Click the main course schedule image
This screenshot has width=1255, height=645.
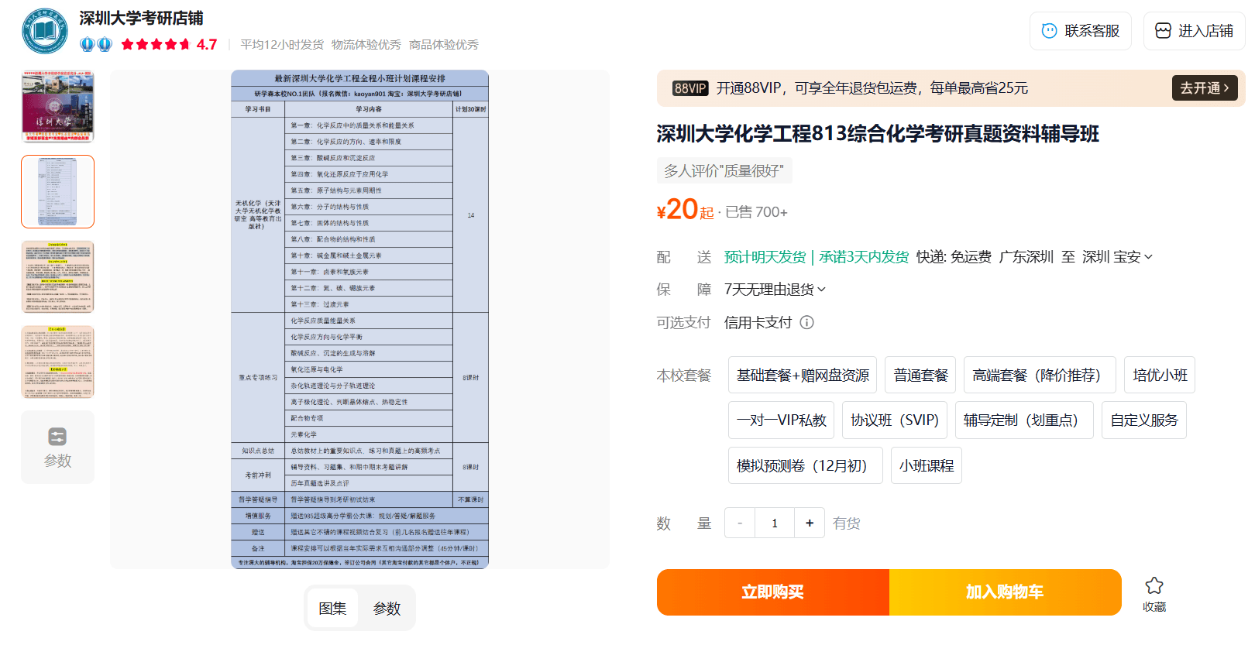[359, 319]
